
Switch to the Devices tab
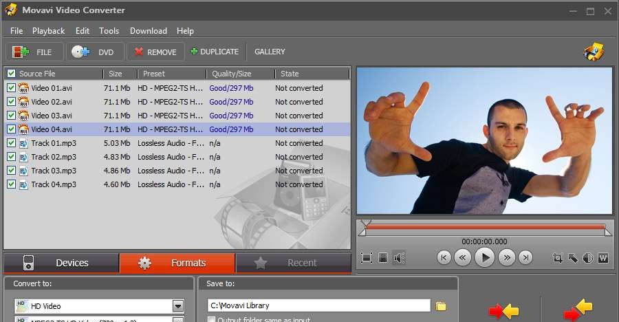(x=61, y=263)
